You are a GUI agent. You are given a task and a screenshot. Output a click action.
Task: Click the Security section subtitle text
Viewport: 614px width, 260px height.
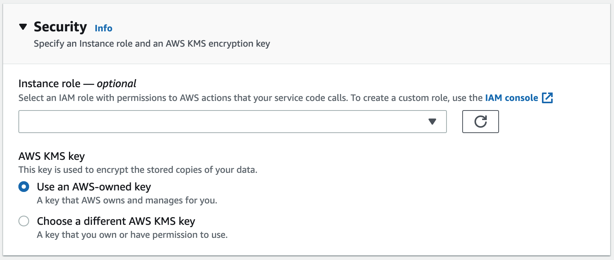tap(152, 44)
